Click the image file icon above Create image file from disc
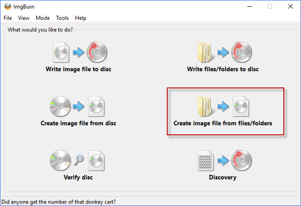Screen dimensions: 301x206 [96, 106]
